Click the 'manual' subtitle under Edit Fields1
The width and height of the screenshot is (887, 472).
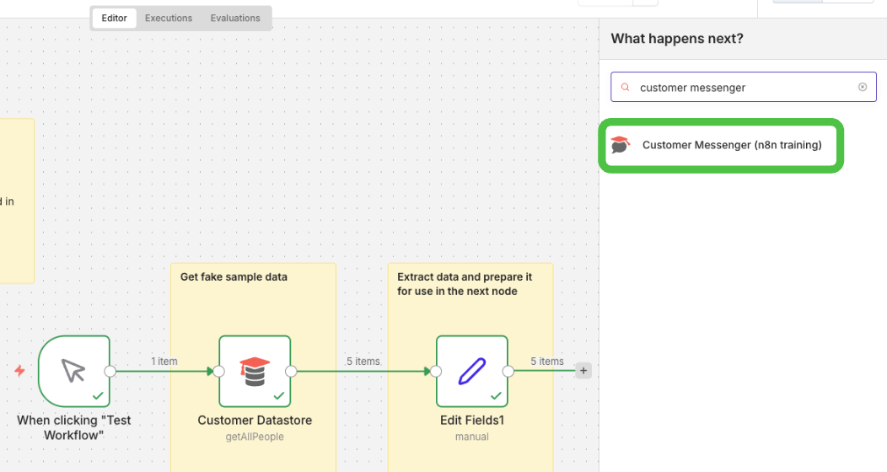point(472,437)
